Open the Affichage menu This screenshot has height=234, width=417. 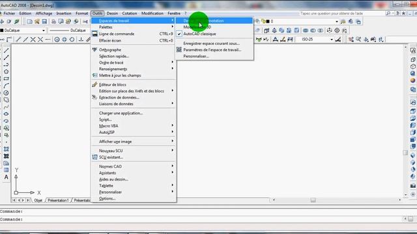click(44, 13)
